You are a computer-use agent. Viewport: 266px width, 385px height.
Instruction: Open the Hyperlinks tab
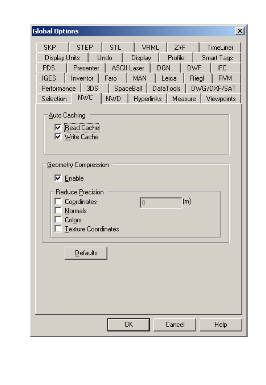tap(147, 99)
